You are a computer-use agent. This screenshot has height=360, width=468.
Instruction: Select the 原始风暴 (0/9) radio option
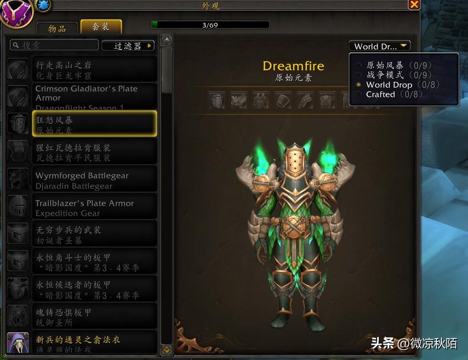tap(359, 65)
